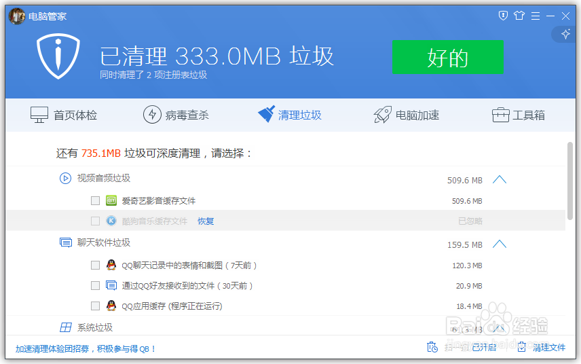Open the 电脑加速 tab
Viewport: 581px width, 364px height.
(407, 115)
